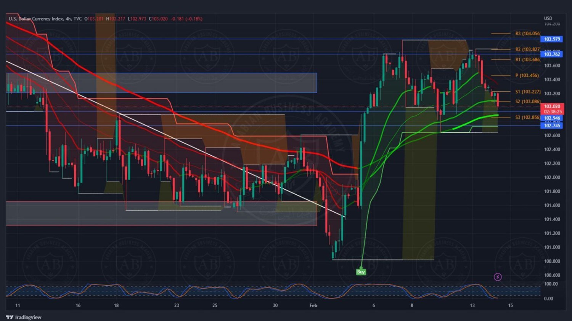Click the date 30 on the time axis
This screenshot has height=321, width=572.
tap(275, 305)
